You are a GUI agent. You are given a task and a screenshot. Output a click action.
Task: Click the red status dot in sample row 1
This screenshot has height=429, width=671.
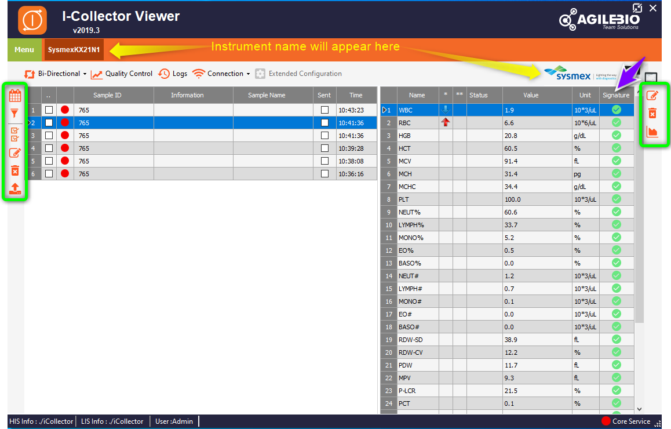[65, 110]
